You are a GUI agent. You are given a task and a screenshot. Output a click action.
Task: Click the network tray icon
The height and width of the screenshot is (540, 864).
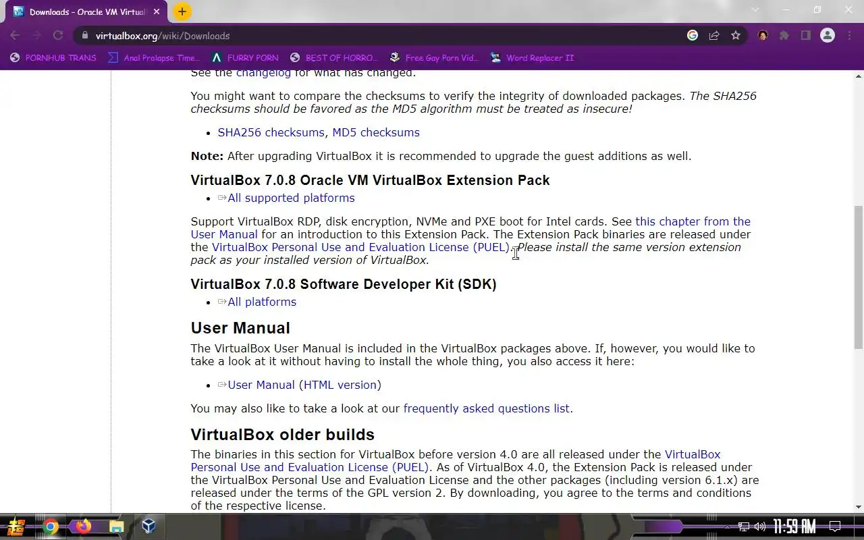[743, 526]
